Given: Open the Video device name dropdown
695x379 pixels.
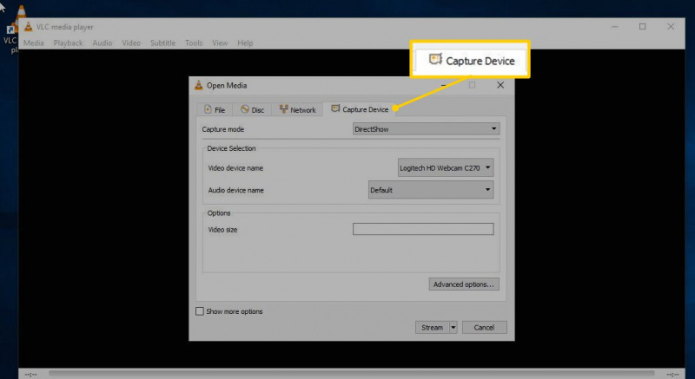Looking at the screenshot, I should [446, 167].
